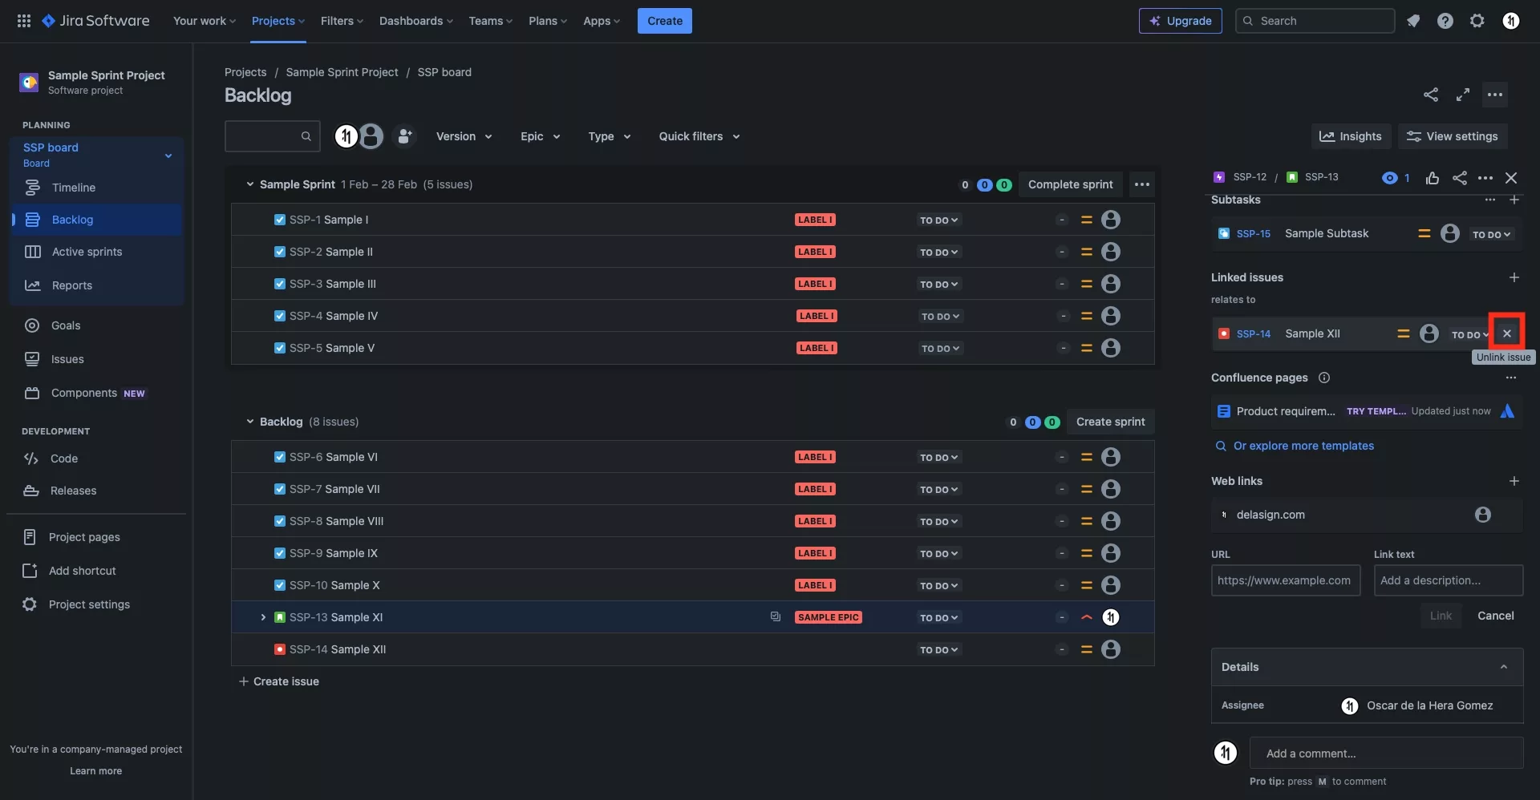Screen dimensions: 1540x800
Task: Open SSP-12 breadcrumb link in panel
Action: coord(1250,177)
